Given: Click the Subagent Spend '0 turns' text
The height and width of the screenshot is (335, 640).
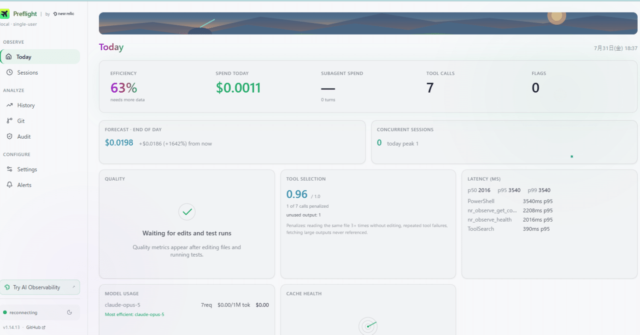Looking at the screenshot, I should pos(328,100).
